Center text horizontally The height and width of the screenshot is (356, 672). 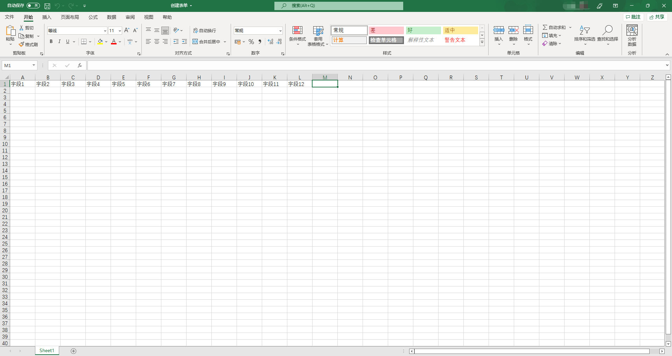coord(157,42)
